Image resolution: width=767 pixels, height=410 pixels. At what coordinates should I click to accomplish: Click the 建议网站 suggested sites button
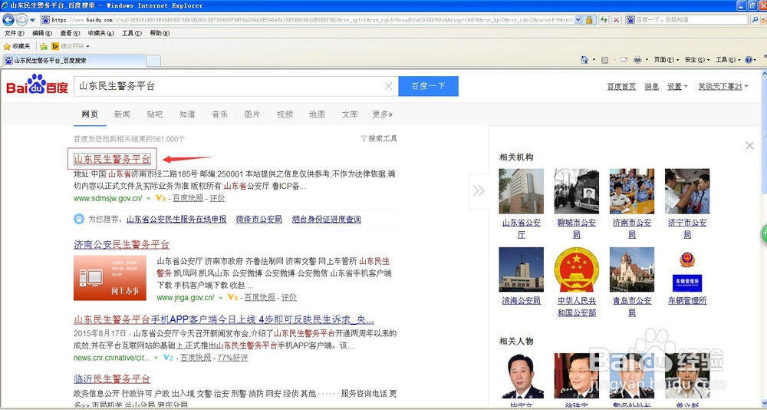(71, 46)
